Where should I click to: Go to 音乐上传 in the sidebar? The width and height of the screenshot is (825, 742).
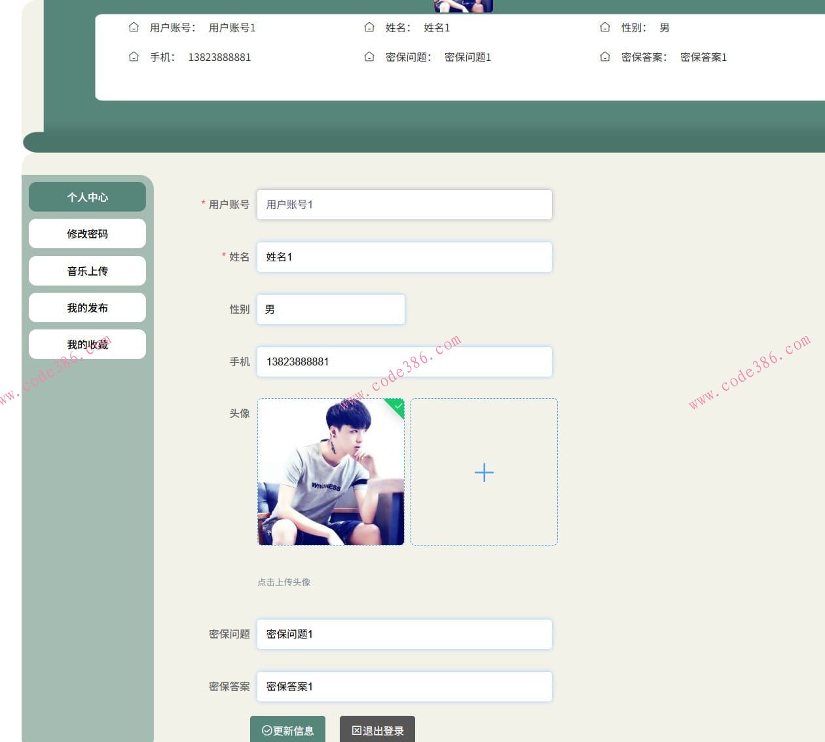pyautogui.click(x=87, y=270)
